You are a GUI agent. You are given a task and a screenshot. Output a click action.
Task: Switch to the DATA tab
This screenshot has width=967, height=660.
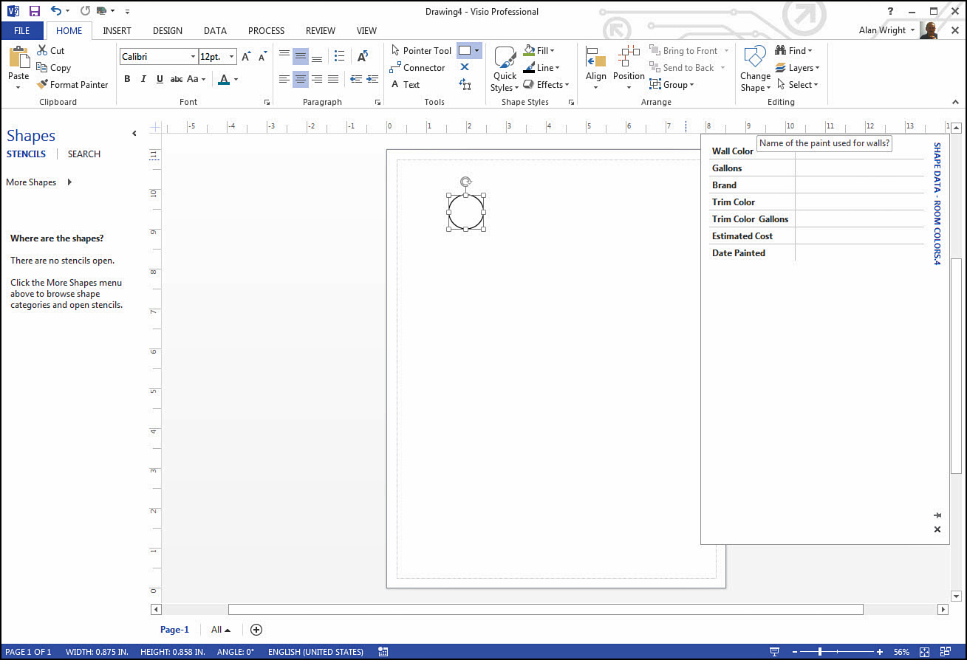tap(215, 31)
